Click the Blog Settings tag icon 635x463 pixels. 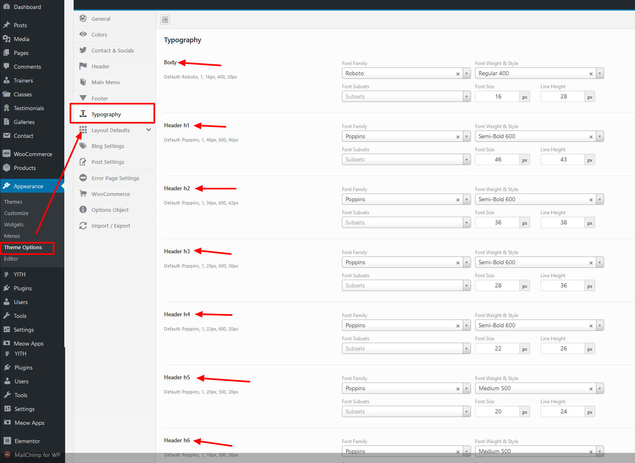pyautogui.click(x=83, y=146)
